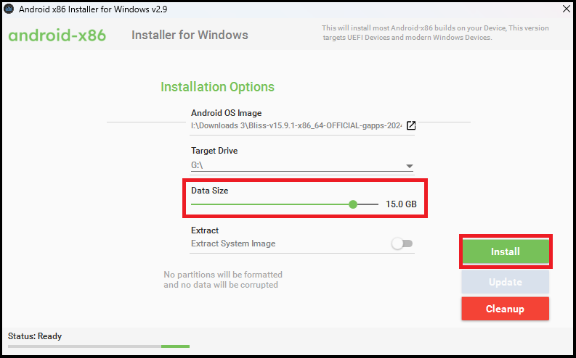Click the Data Size label
This screenshot has height=358, width=576.
point(209,190)
